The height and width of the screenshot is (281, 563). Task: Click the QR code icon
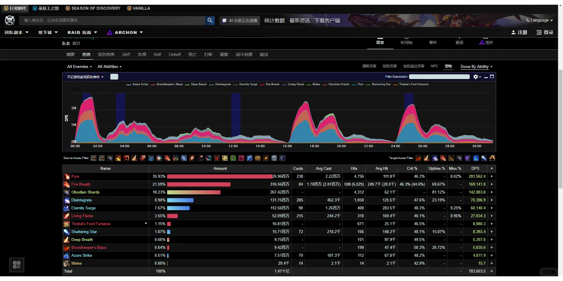tap(17, 265)
